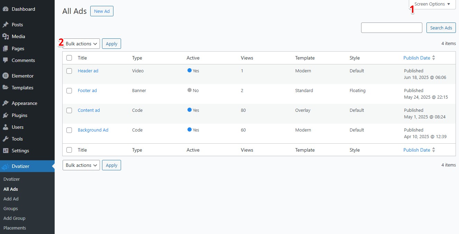Open the bottom Bulk actions dropdown
The width and height of the screenshot is (459, 234).
(x=81, y=165)
